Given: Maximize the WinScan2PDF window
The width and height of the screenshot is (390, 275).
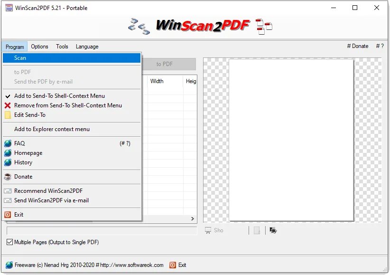Looking at the screenshot, I should (355, 8).
